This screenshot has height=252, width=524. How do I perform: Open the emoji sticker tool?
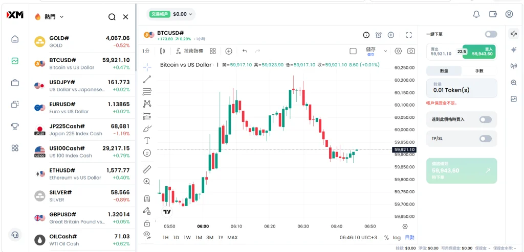(x=147, y=153)
